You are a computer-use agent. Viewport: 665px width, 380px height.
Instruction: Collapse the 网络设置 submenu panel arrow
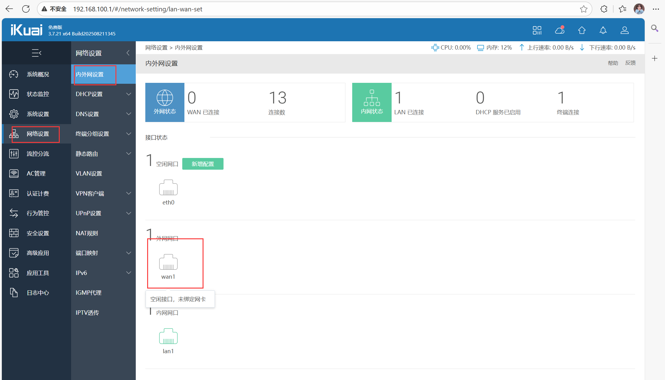(128, 53)
